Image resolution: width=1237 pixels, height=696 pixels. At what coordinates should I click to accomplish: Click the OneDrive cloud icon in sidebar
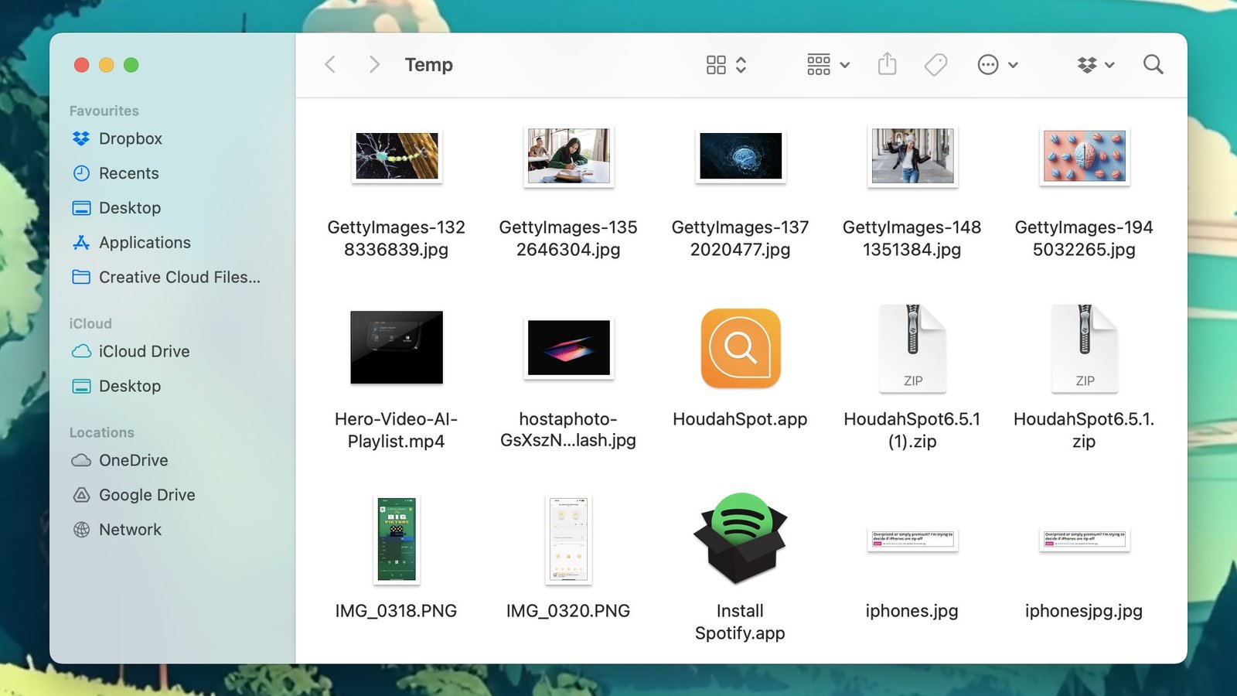click(81, 460)
